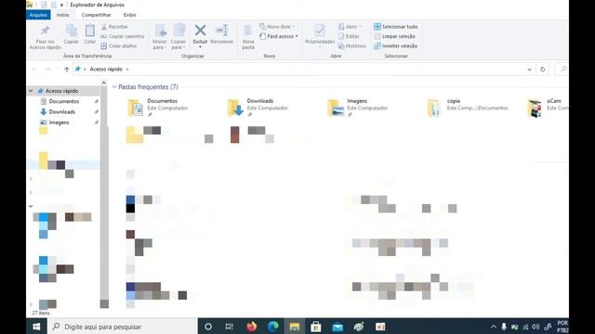Image resolution: width=595 pixels, height=334 pixels.
Task: Click Copiar caminho option
Action: pos(123,36)
